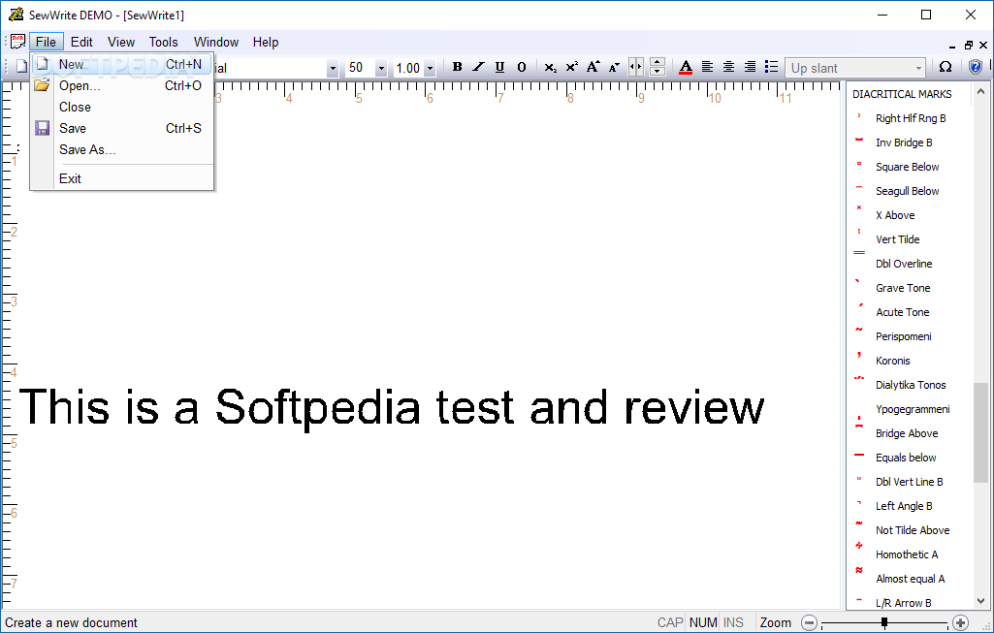
Task: Decrease font size with the shrink icon
Action: (614, 67)
